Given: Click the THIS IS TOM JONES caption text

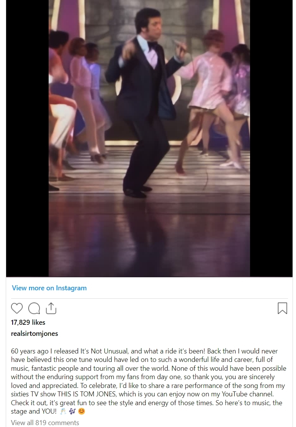Looking at the screenshot, I should coord(87,394).
